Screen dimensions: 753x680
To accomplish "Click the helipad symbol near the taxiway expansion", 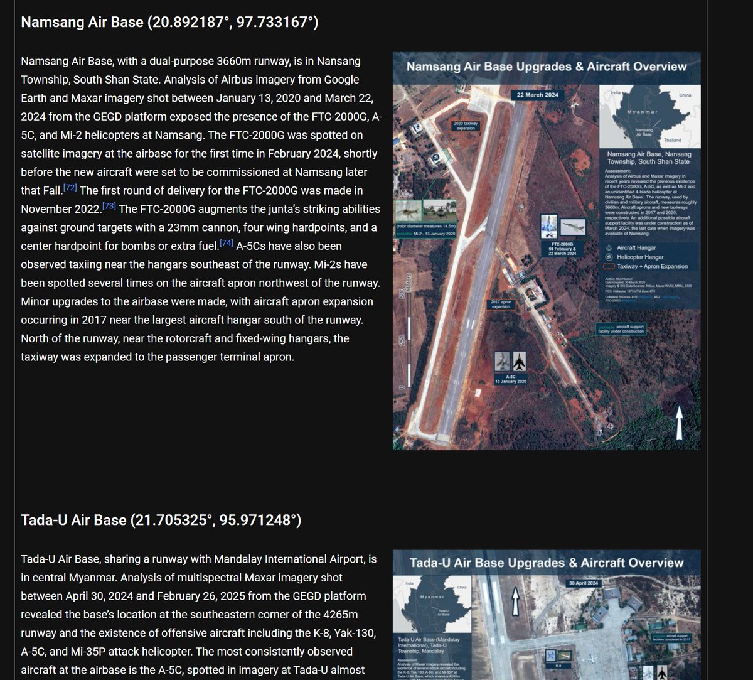I will 435,157.
